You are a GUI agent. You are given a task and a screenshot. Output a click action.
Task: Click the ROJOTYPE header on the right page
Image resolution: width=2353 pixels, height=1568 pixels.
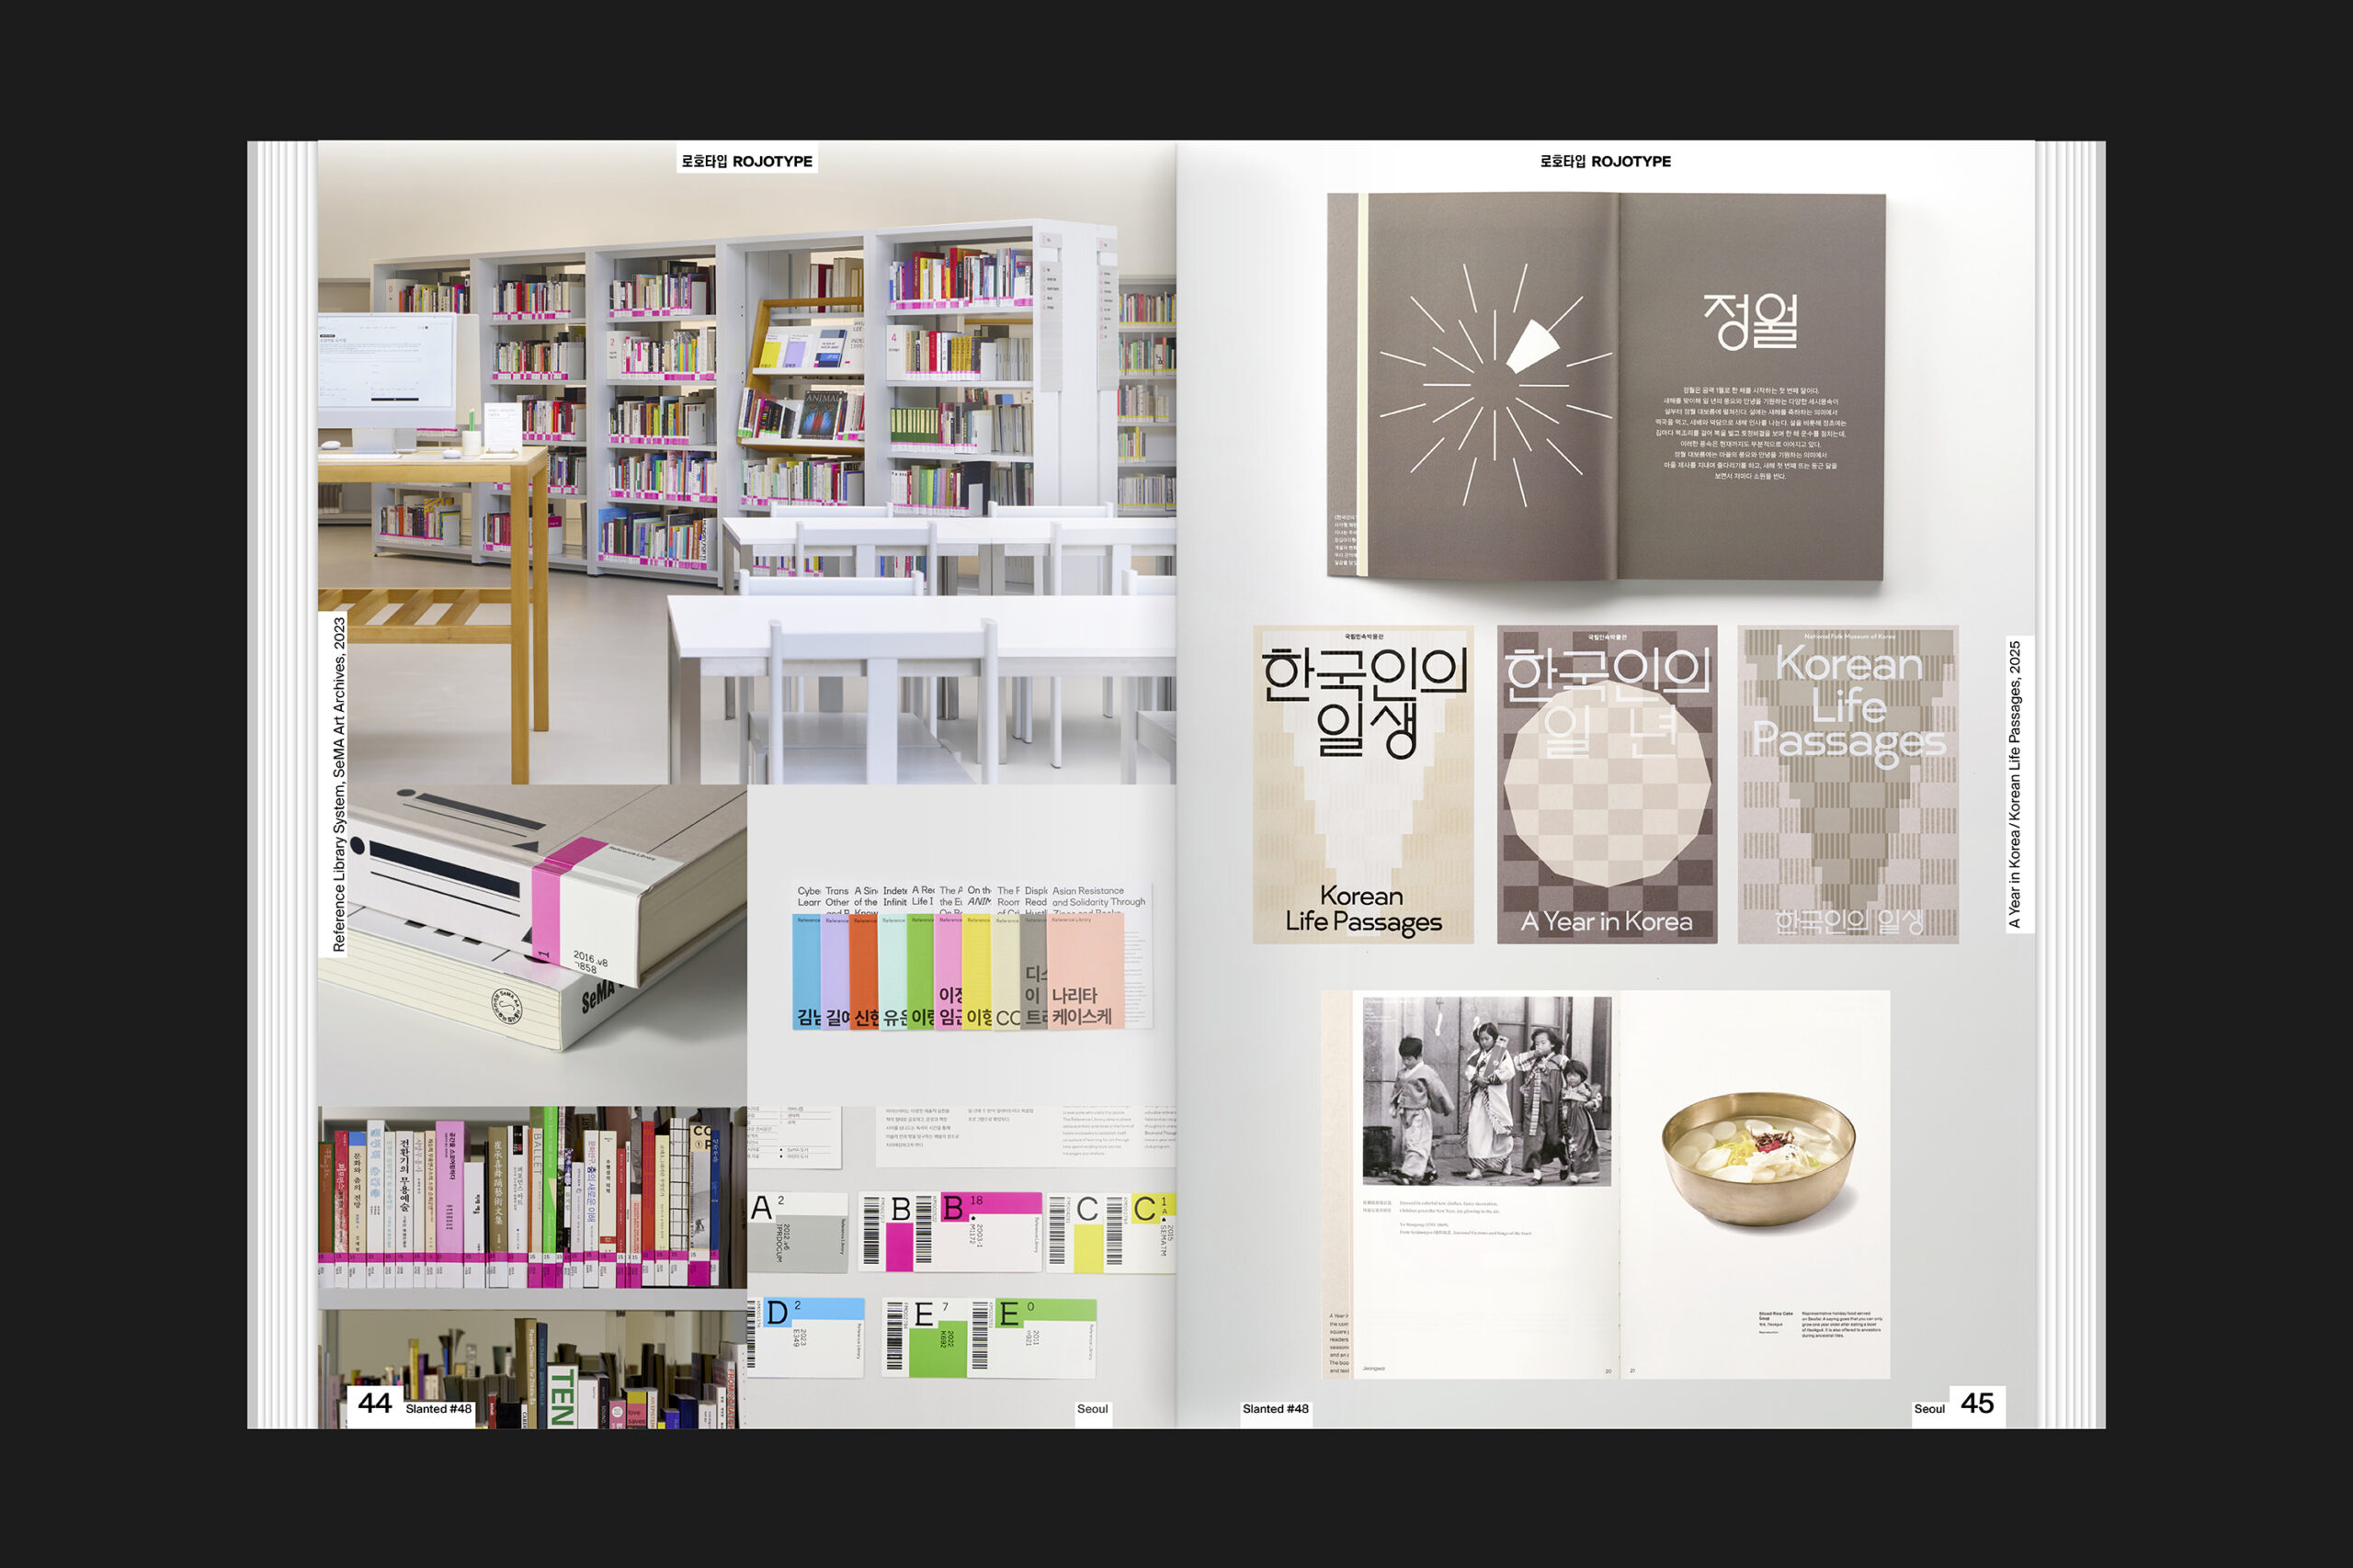click(1605, 161)
